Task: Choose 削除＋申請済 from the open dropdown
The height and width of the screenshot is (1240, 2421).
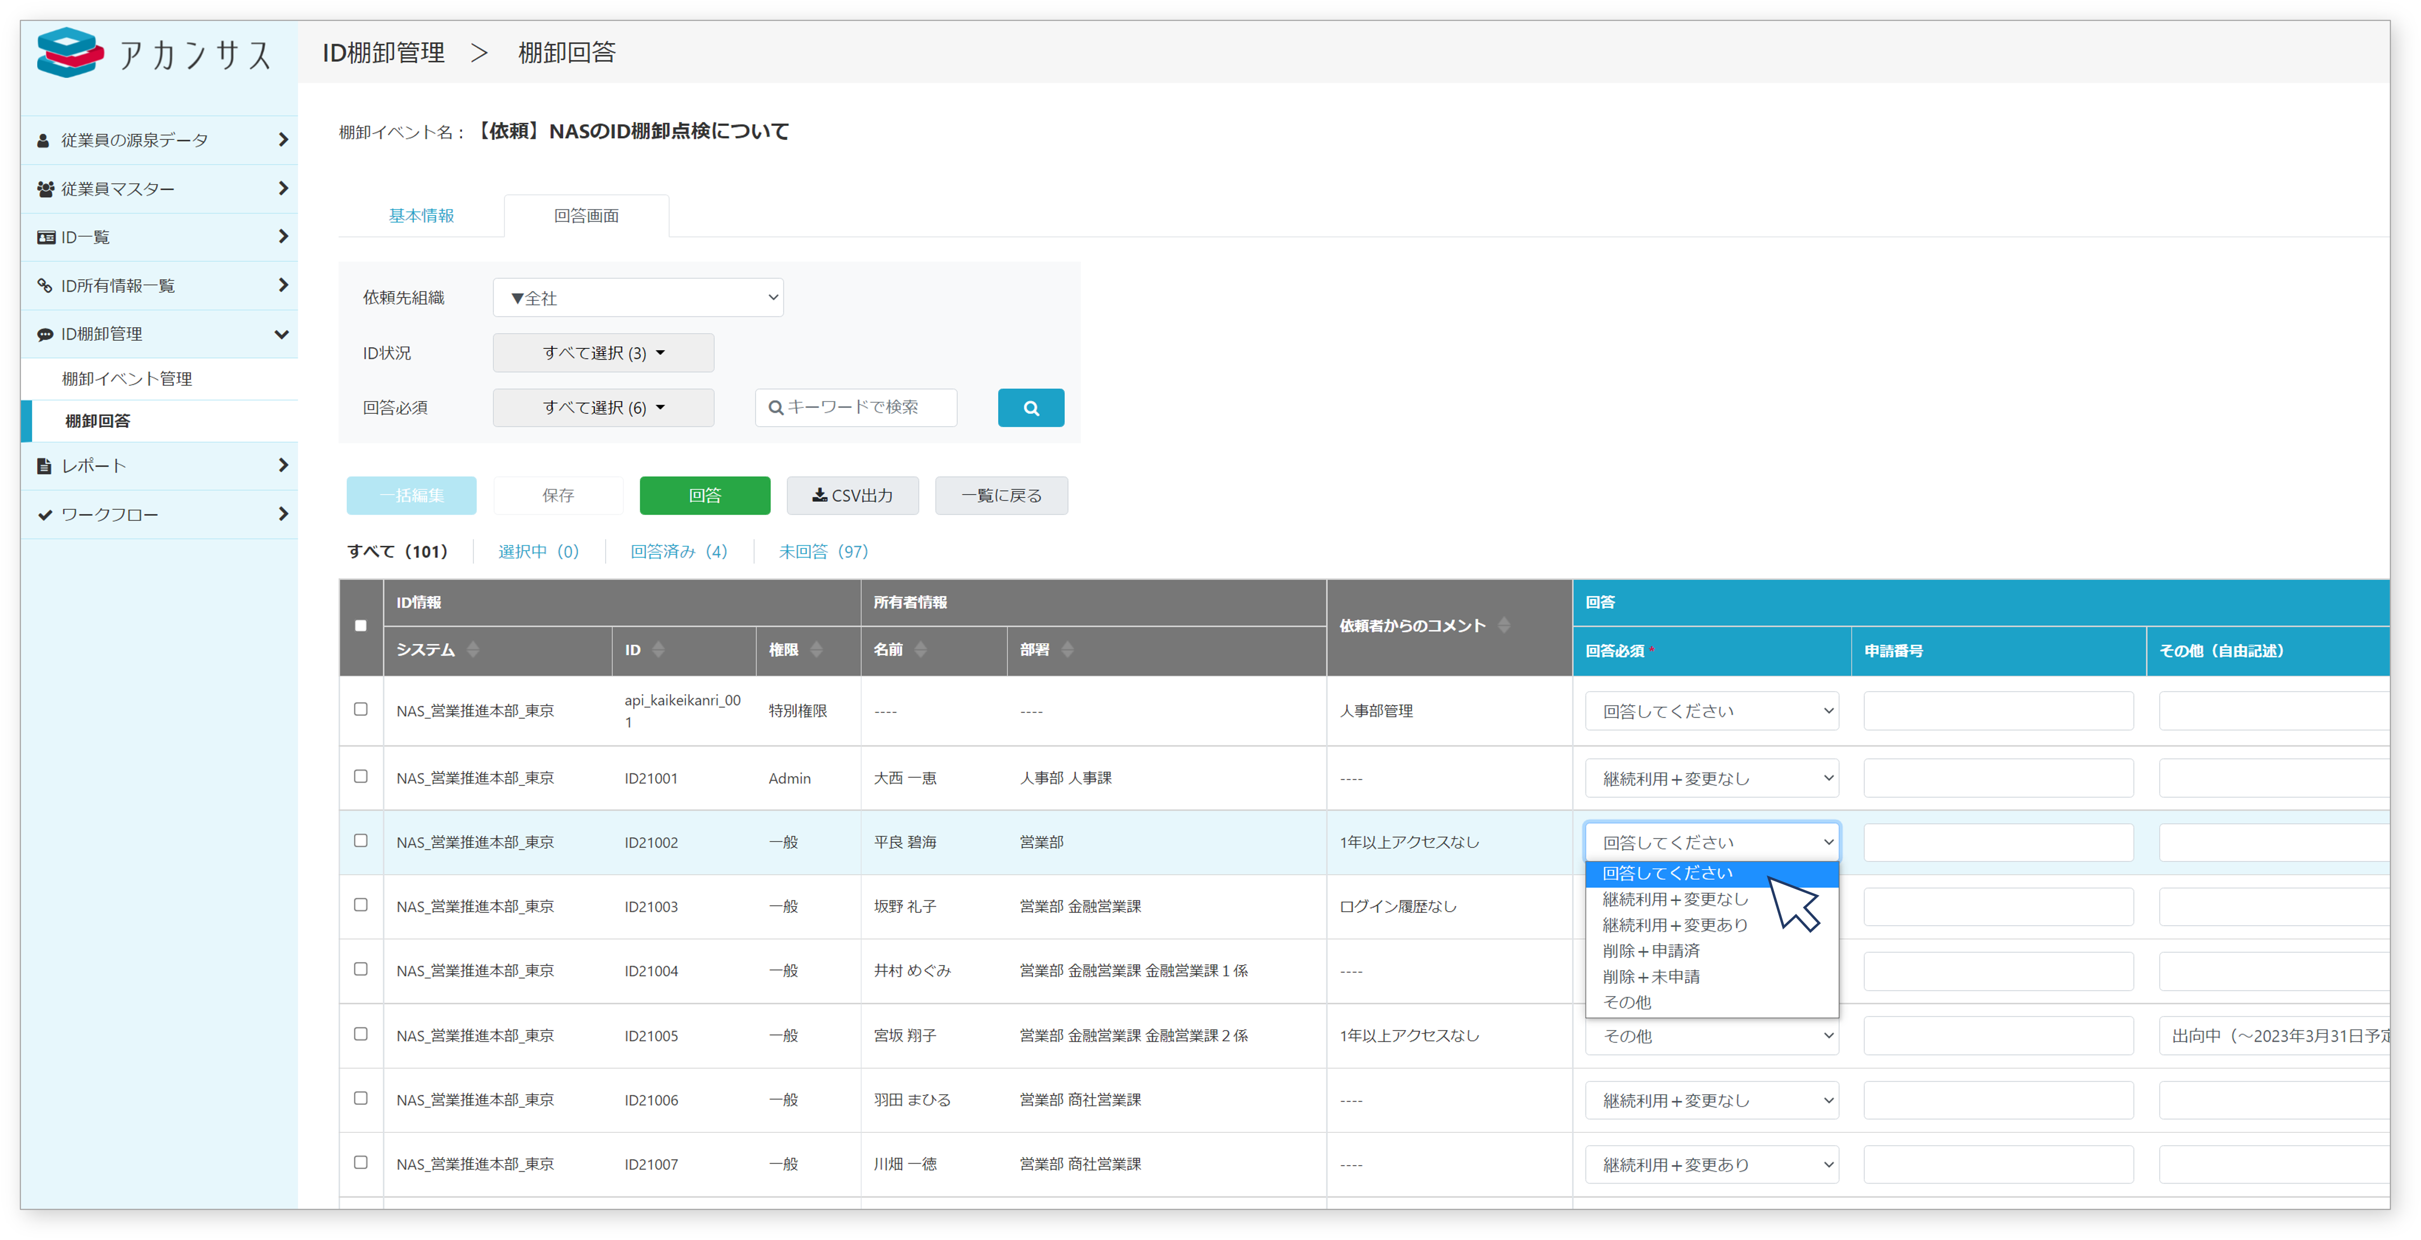Action: pyautogui.click(x=1653, y=950)
